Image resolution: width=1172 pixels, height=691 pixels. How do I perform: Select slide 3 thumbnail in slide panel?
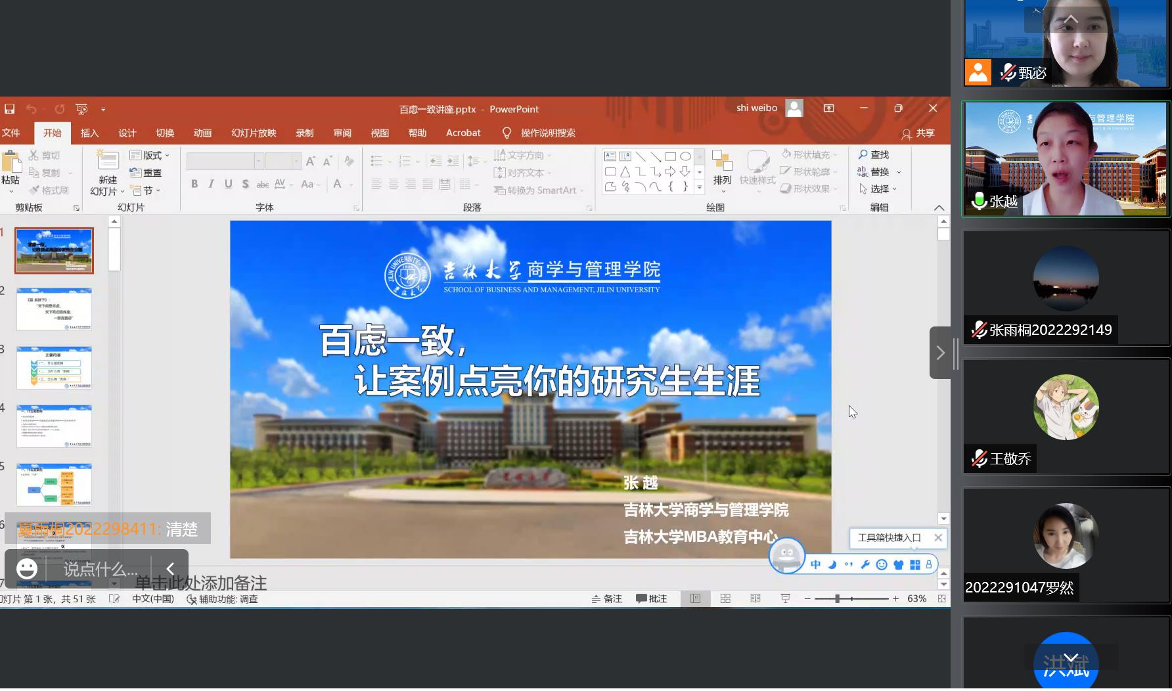click(54, 368)
